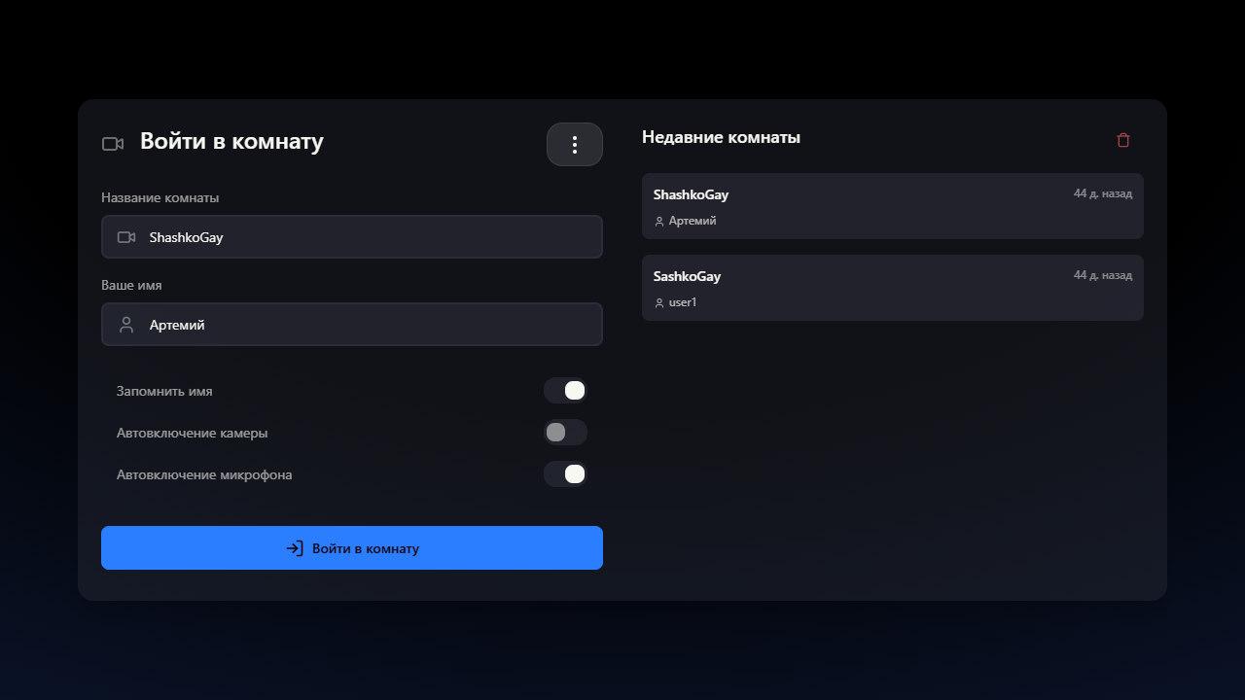Click the "44 д. назад" timestamp on the user1 room
Viewport: 1245px width, 700px height.
1102,276
